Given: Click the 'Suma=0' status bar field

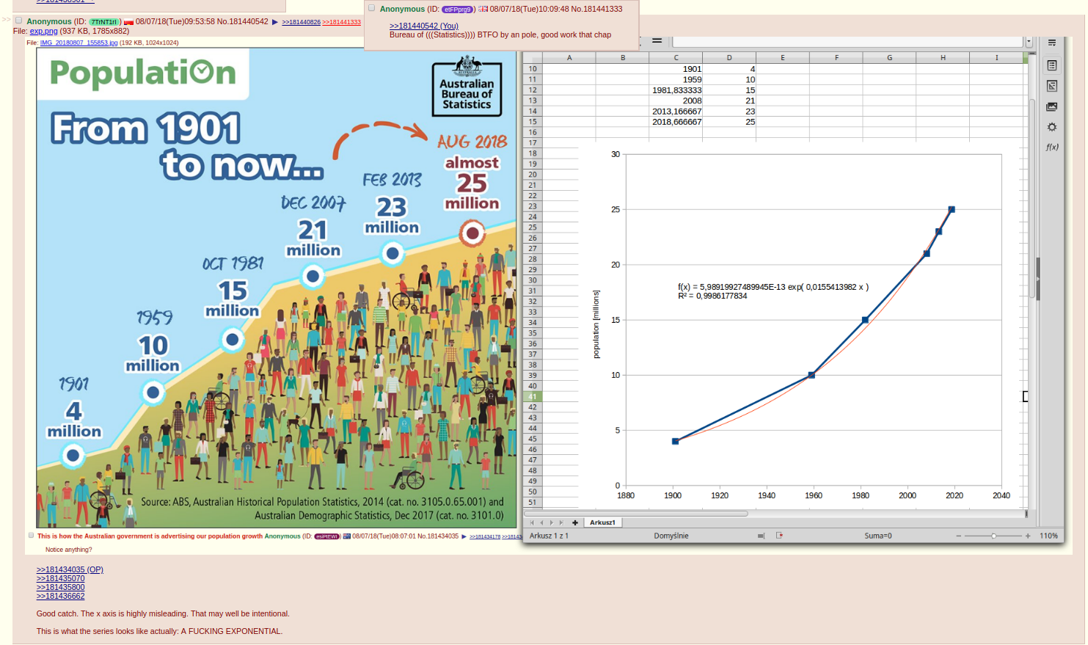Looking at the screenshot, I should (x=878, y=536).
